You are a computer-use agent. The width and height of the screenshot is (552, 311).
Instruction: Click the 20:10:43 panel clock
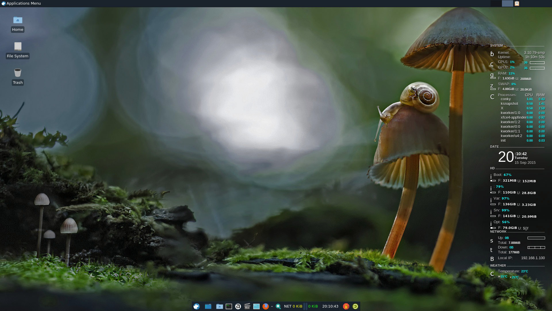click(330, 306)
